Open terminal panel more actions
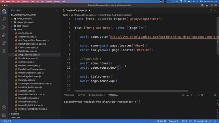Screen dimensions: 219x123 coord(207,95)
